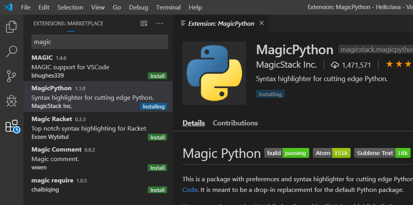
Task: Switch to the Contributions tab
Action: (x=235, y=123)
